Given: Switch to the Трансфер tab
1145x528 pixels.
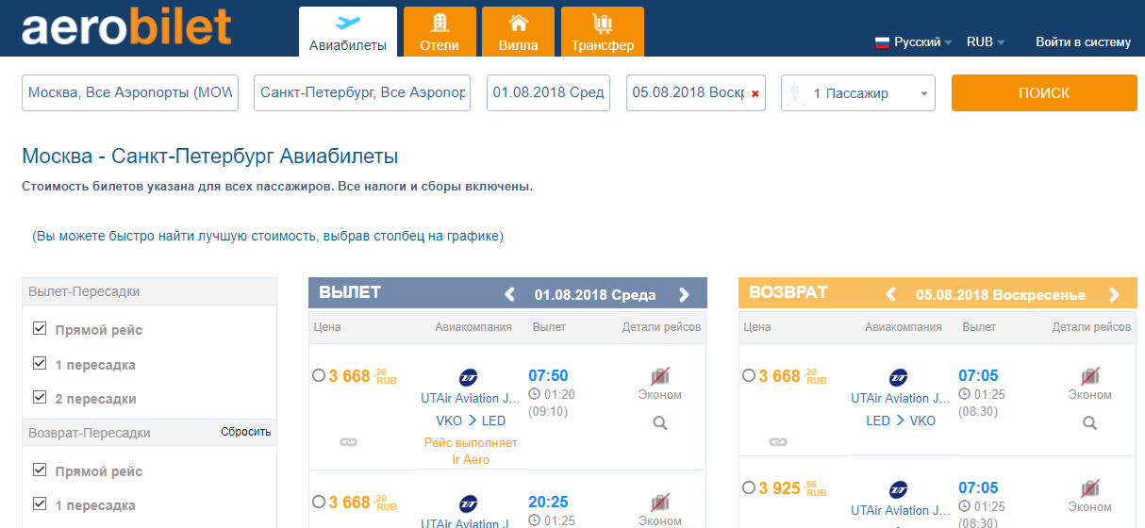Looking at the screenshot, I should point(602,32).
